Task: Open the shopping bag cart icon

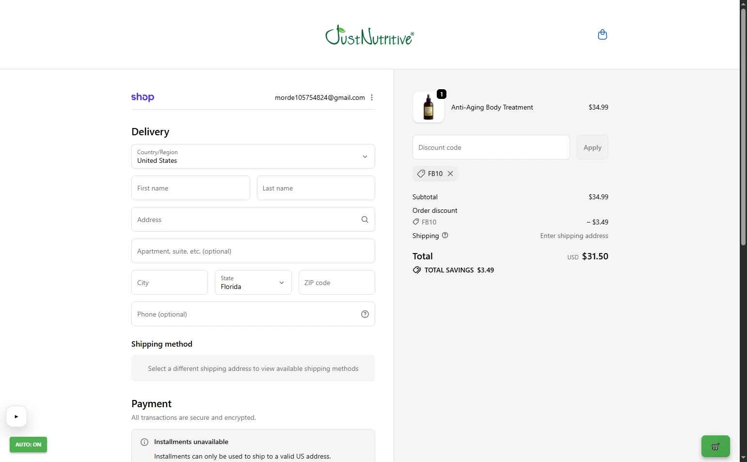Action: pos(603,34)
